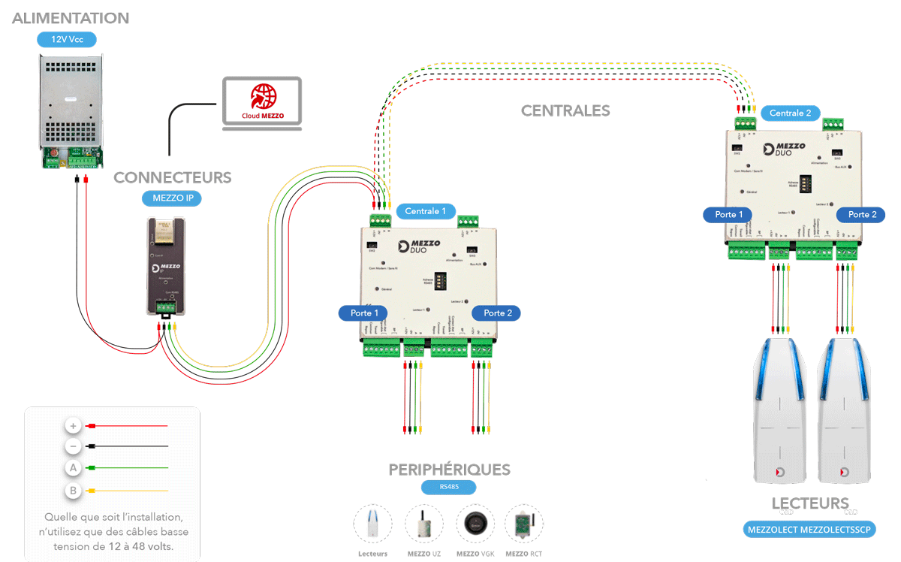
Task: Click the A legend circle
Action: coord(73,468)
